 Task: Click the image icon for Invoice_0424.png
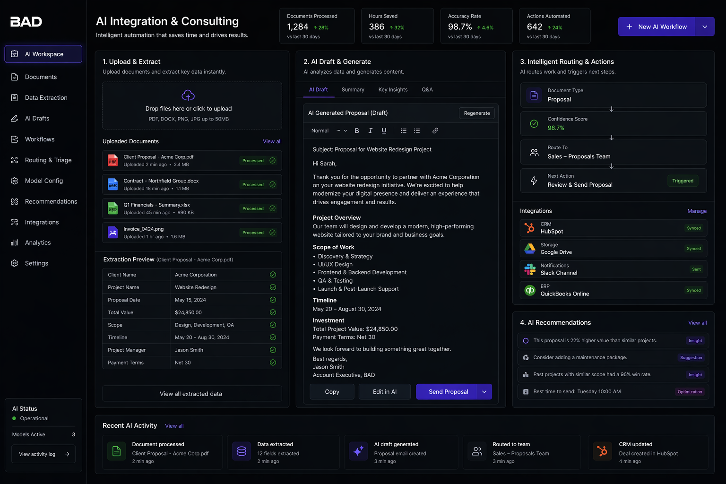pos(112,233)
